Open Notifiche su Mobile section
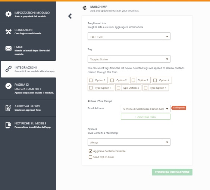Viewport: 210px width, 190px height. [28, 125]
